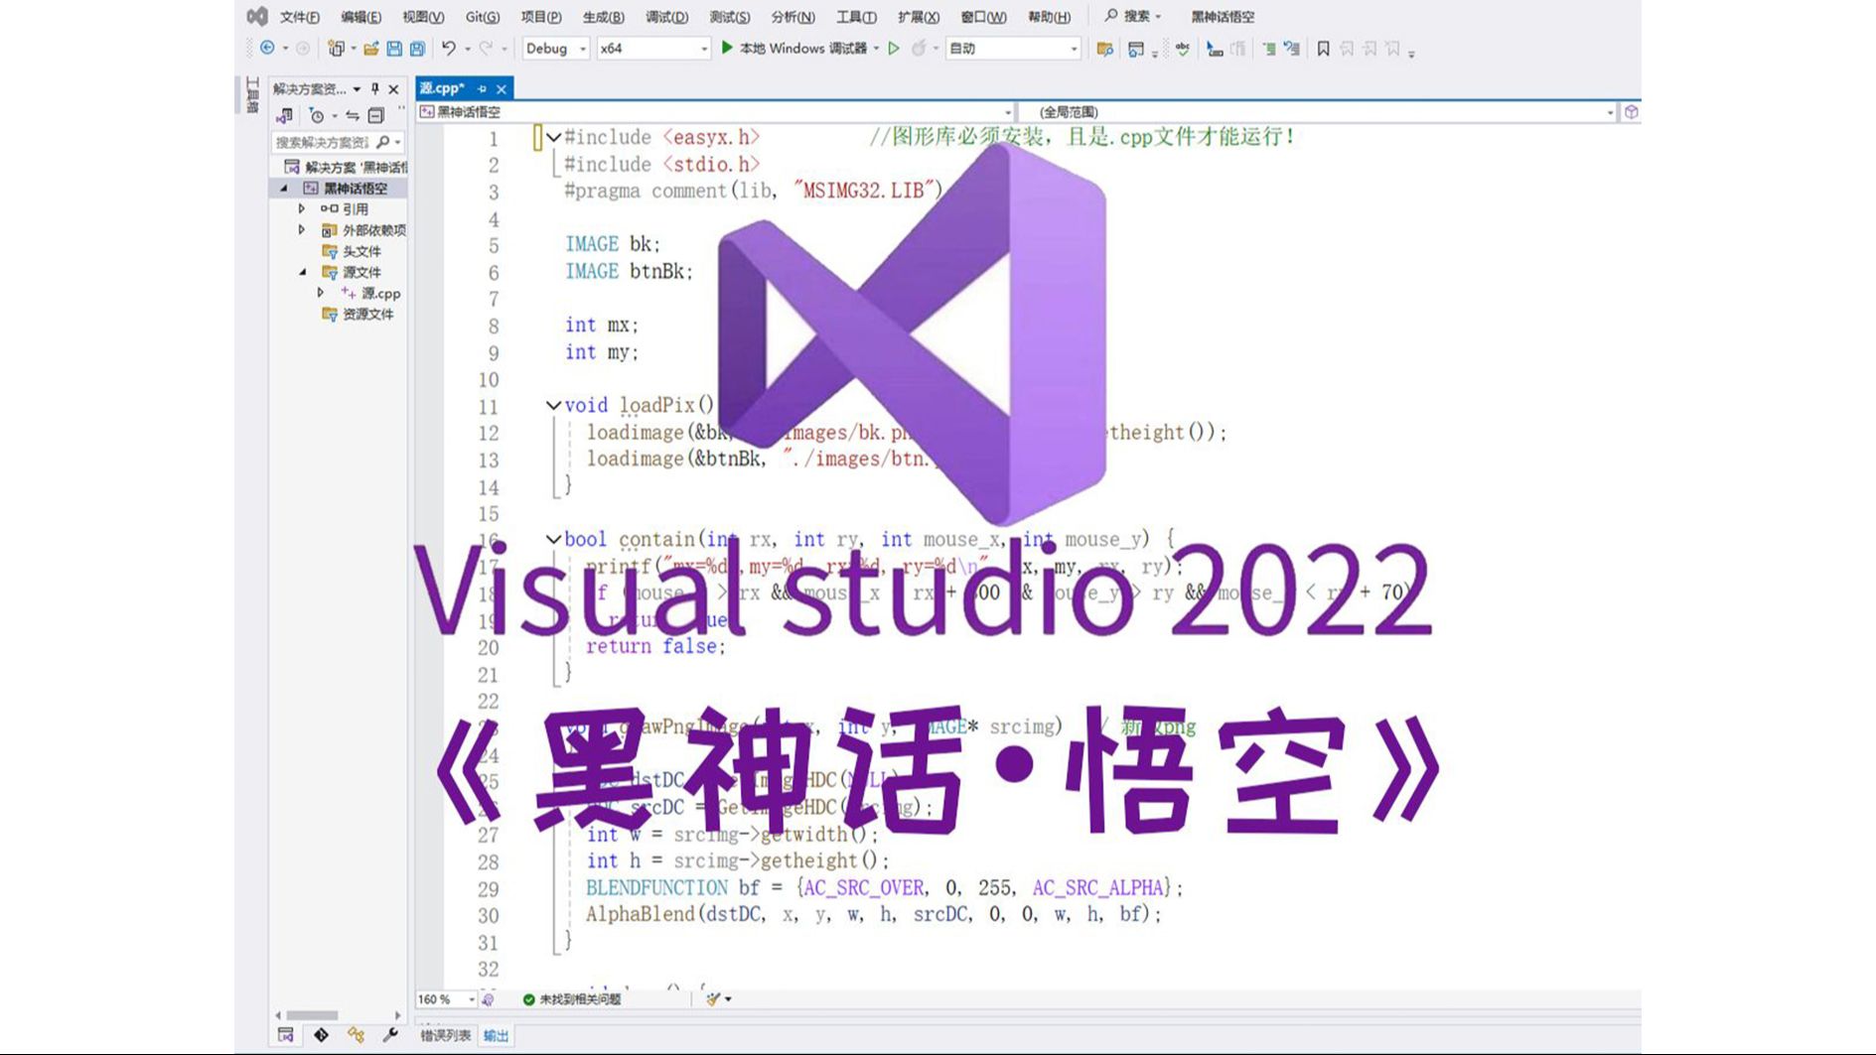1876x1055 pixels.
Task: Open the 编辑(E) menu
Action: pos(361,17)
